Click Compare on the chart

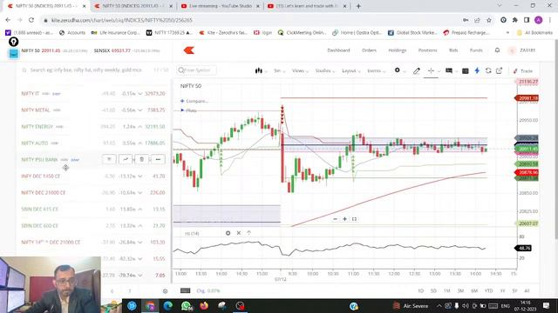[194, 101]
